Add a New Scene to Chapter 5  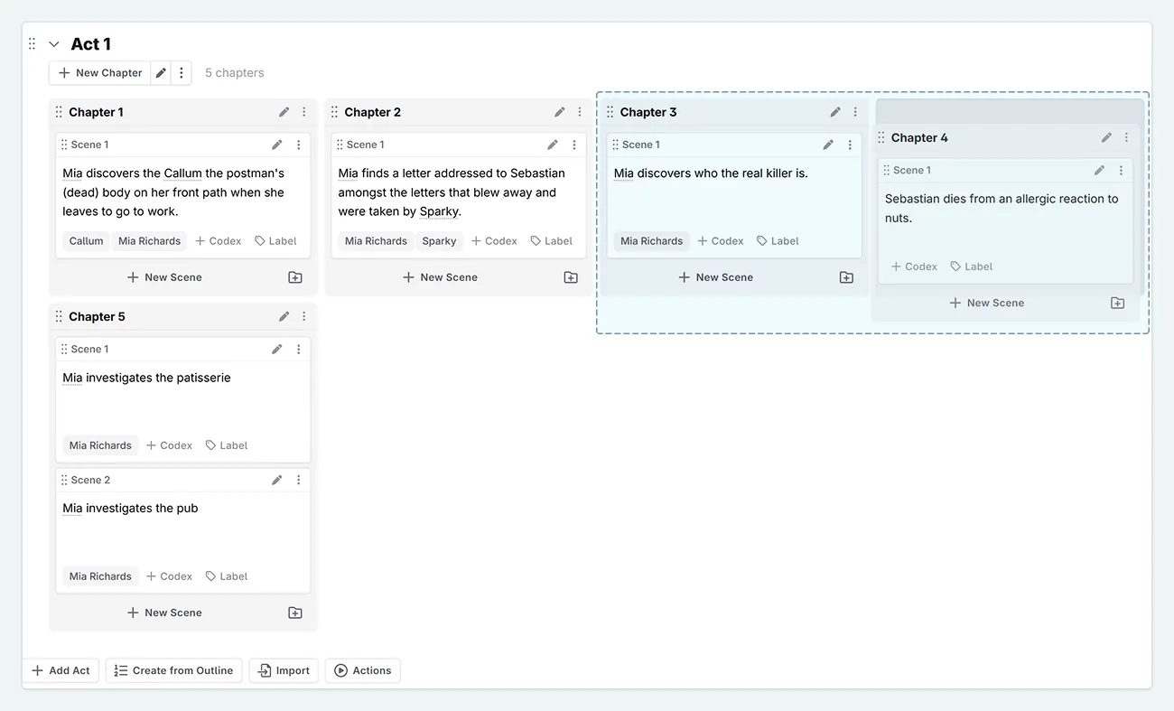pyautogui.click(x=163, y=612)
